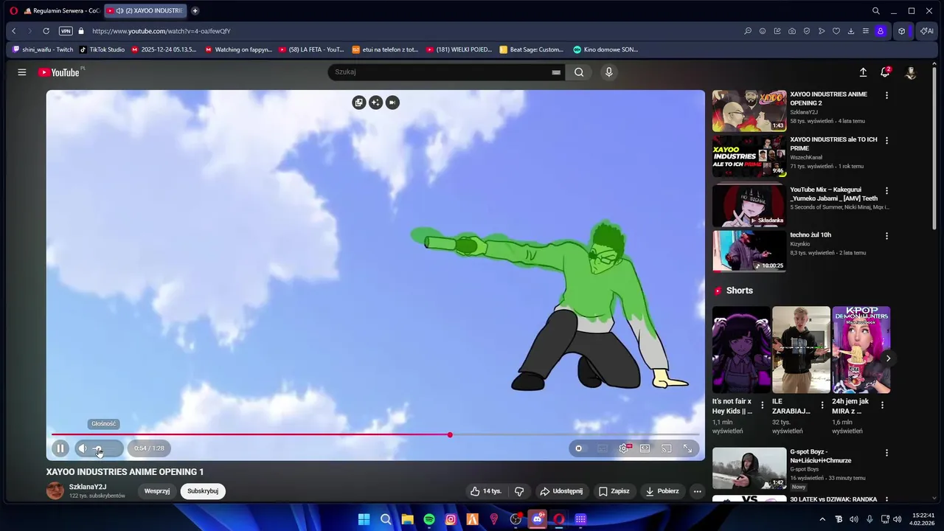Open Opera AI assistant button

pos(927,31)
